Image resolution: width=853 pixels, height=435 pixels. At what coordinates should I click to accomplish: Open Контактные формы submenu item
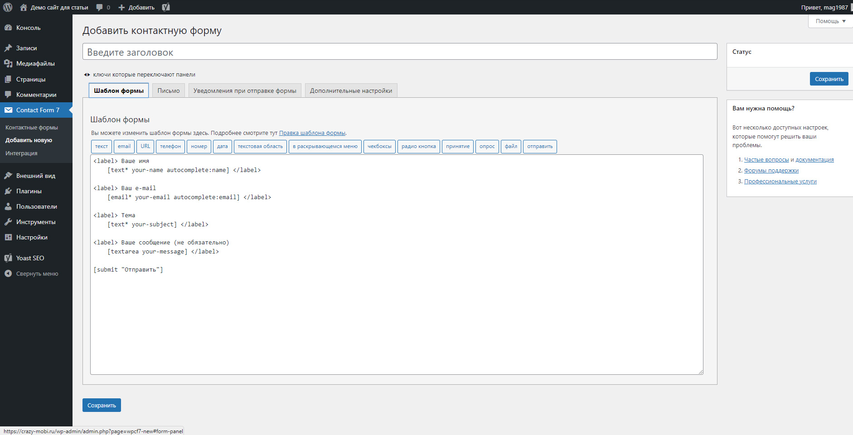[32, 128]
